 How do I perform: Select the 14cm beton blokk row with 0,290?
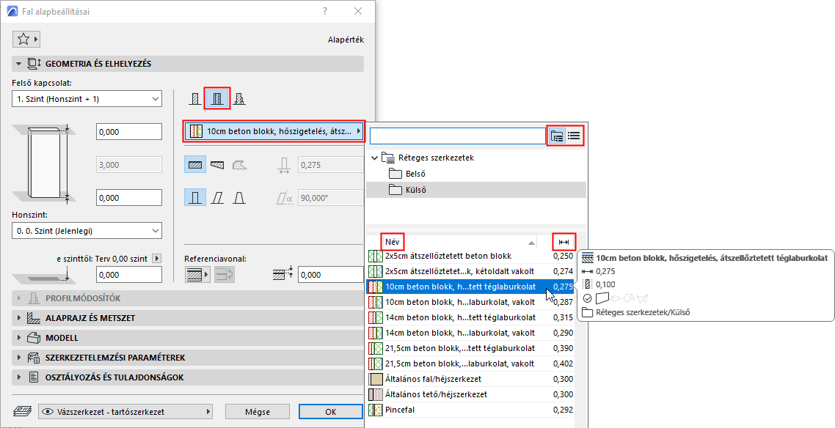[x=471, y=333]
